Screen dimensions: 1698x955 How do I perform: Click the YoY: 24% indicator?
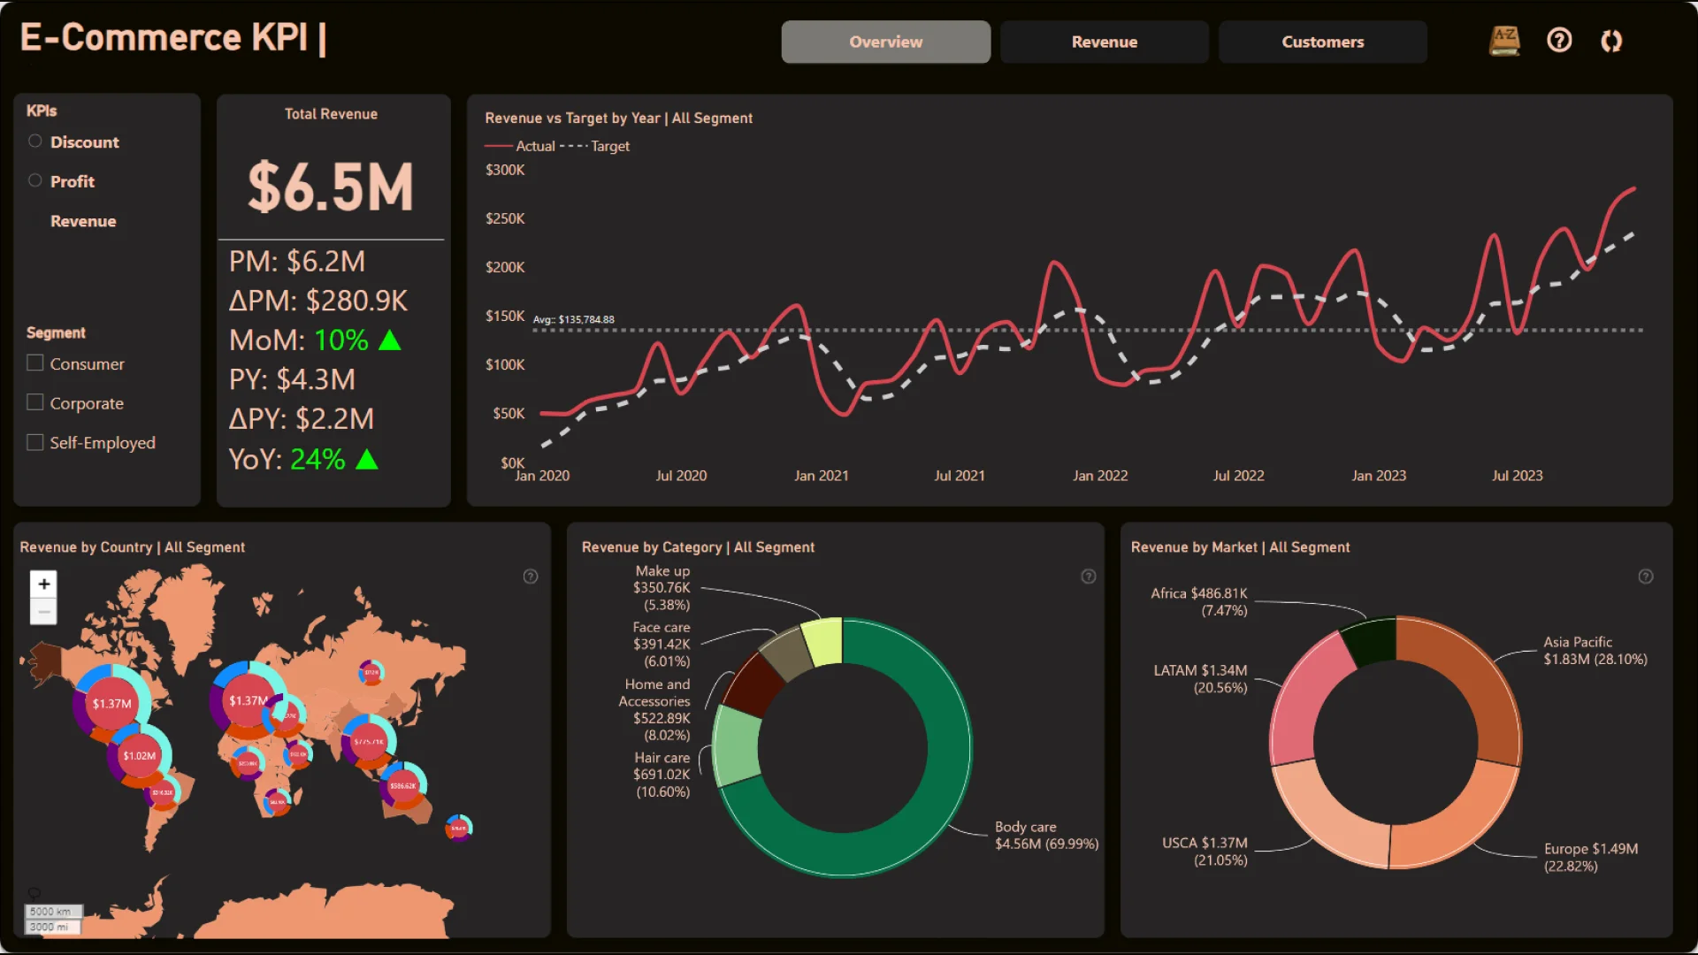click(x=303, y=459)
